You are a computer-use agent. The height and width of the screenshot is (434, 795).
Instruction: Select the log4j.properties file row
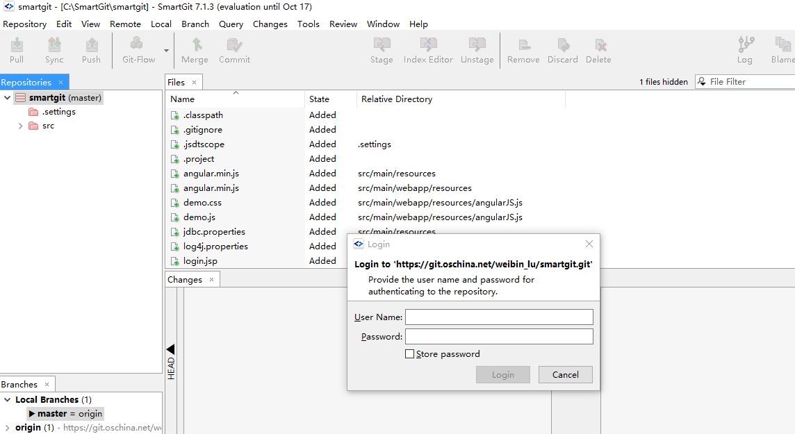point(256,246)
